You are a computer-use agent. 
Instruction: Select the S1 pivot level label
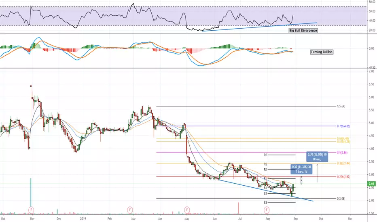[x=265, y=188]
